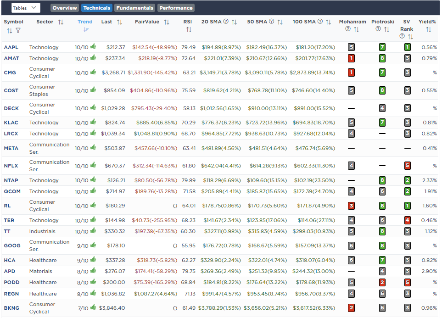Open the CMG symbol link
Image resolution: width=442 pixels, height=318 pixels.
10,73
